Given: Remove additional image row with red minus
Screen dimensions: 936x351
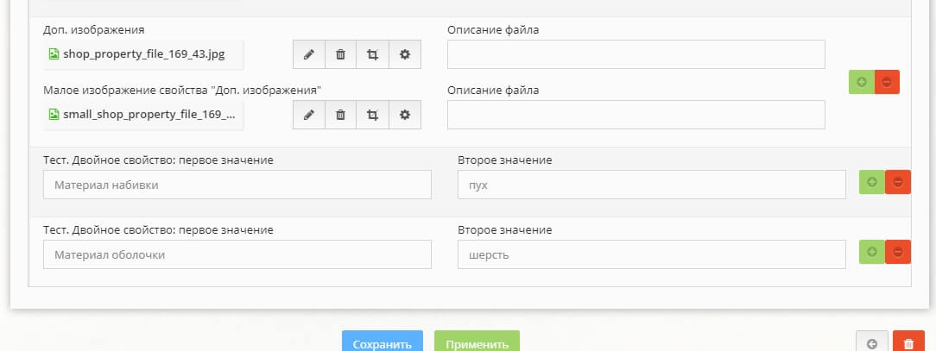Looking at the screenshot, I should (887, 82).
